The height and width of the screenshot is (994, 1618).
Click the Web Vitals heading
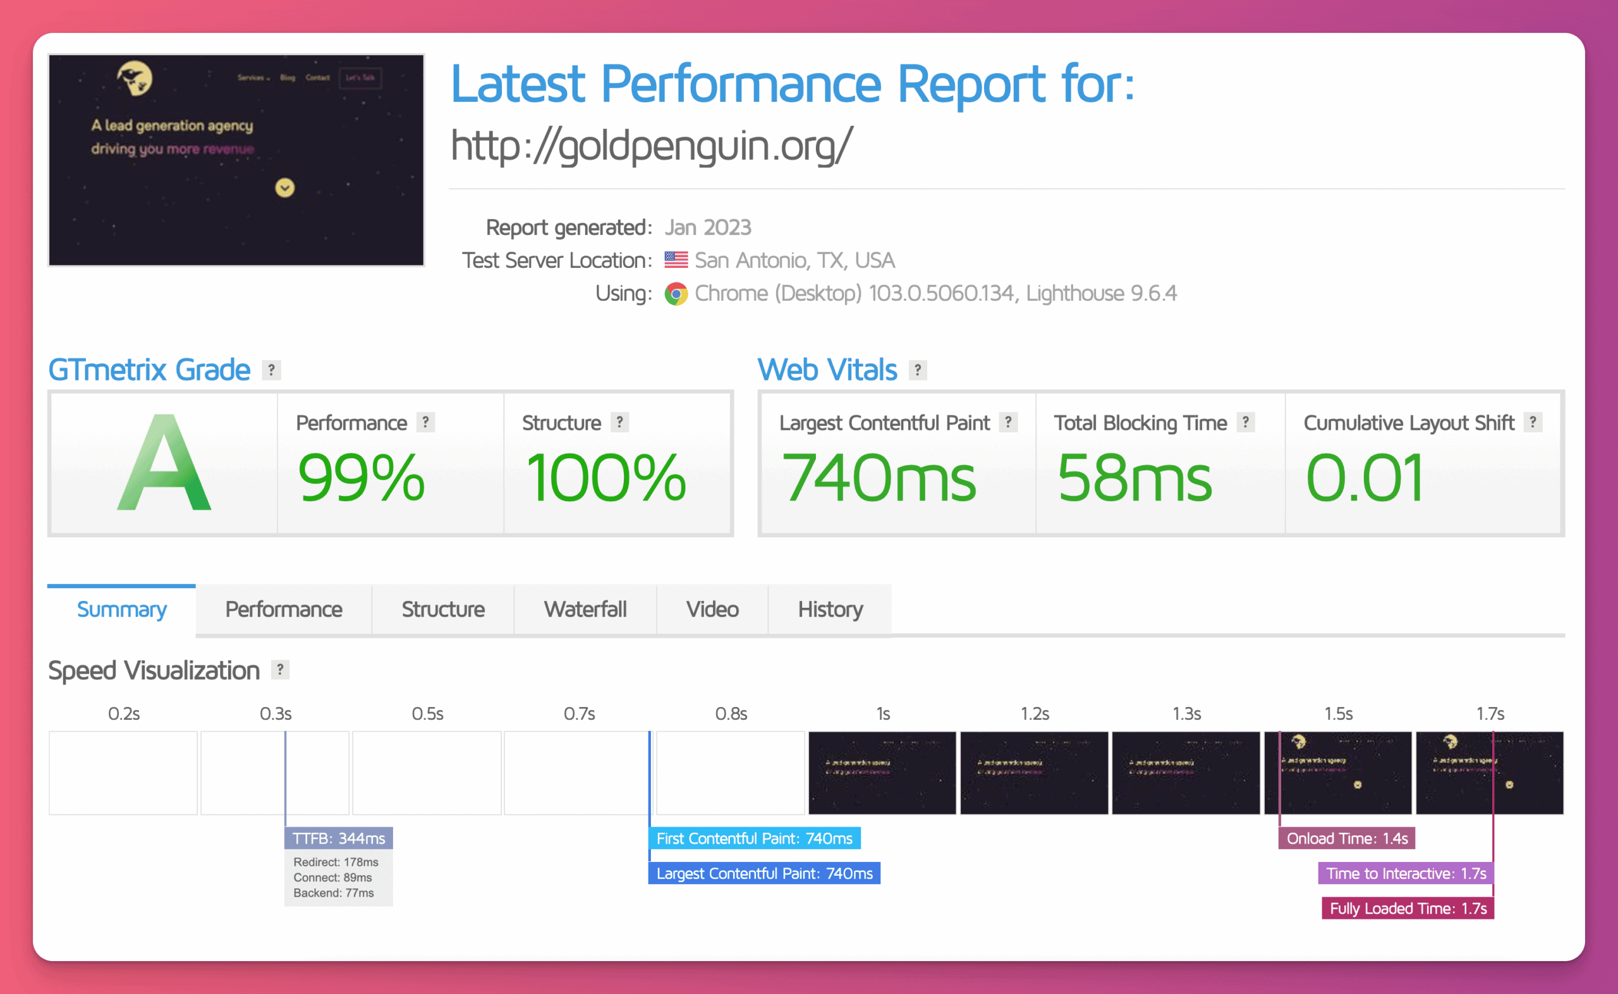827,370
